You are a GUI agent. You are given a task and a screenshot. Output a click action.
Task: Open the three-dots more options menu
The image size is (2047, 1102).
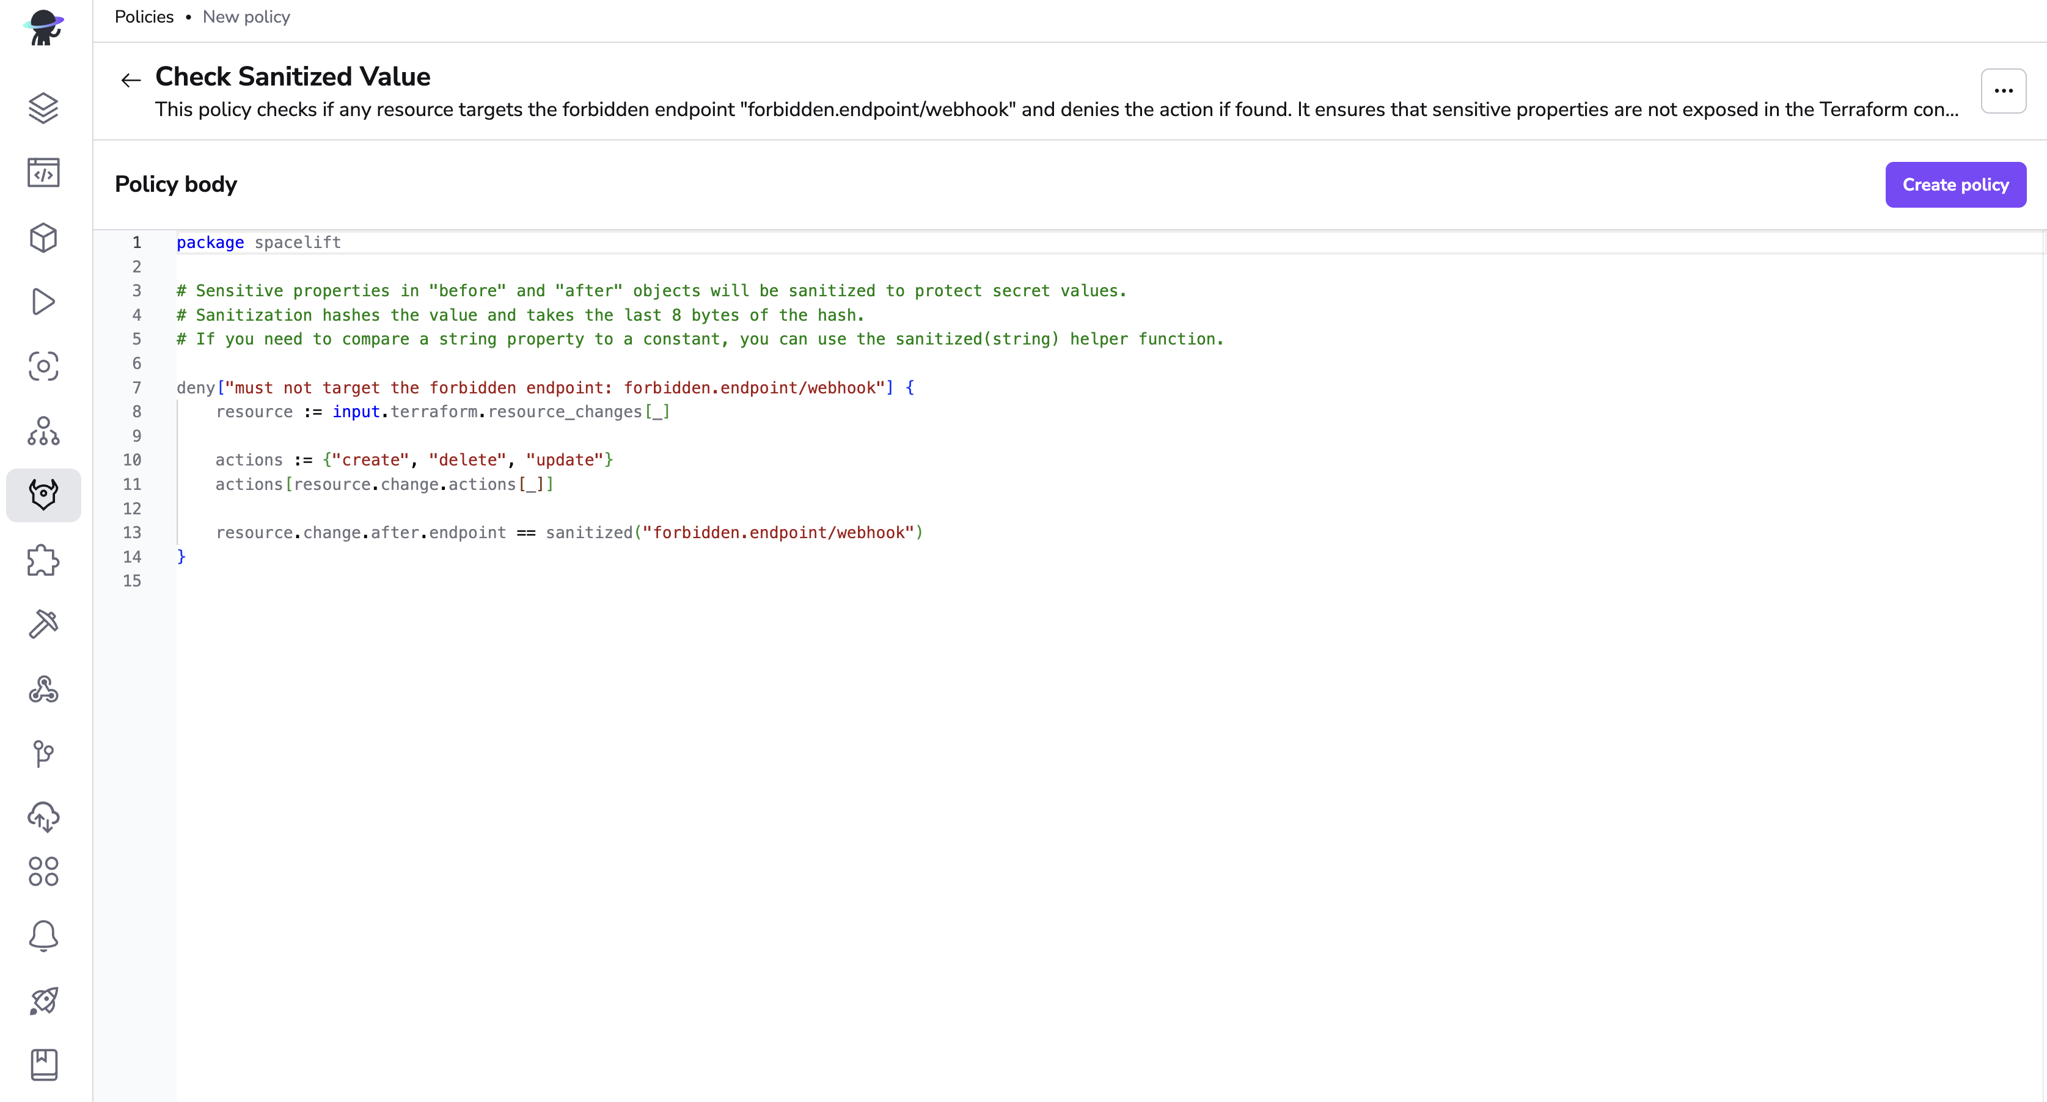[x=2002, y=92]
